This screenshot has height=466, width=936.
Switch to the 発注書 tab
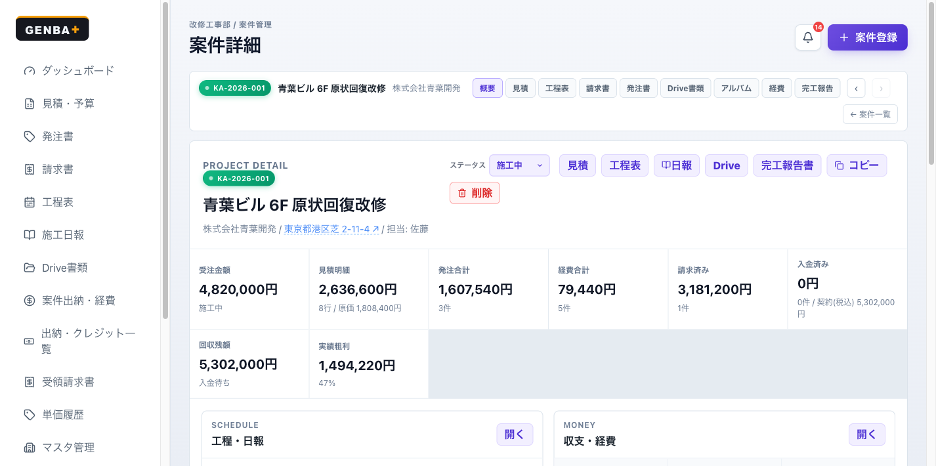(x=639, y=88)
